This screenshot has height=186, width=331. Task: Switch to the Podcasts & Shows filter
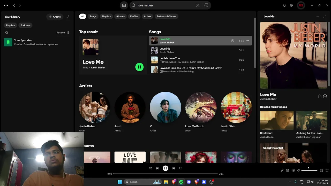point(167,16)
